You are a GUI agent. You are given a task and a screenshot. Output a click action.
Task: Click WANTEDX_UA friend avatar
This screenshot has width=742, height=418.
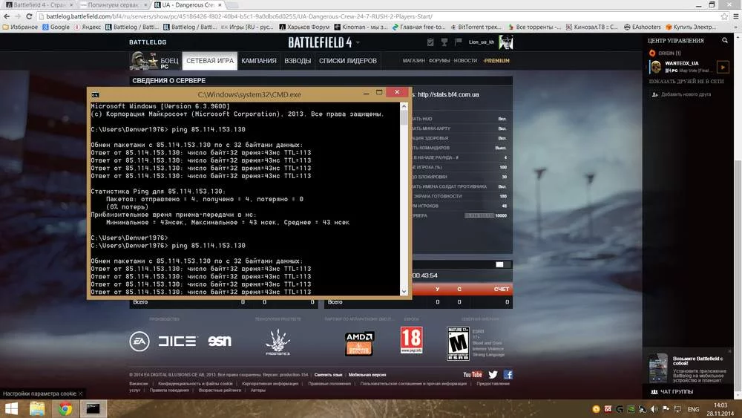(656, 68)
